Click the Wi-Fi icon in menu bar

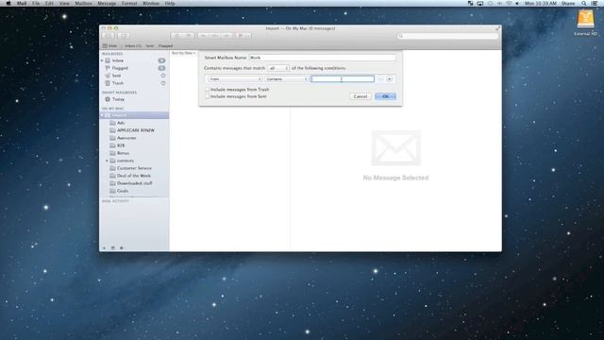pos(509,3)
